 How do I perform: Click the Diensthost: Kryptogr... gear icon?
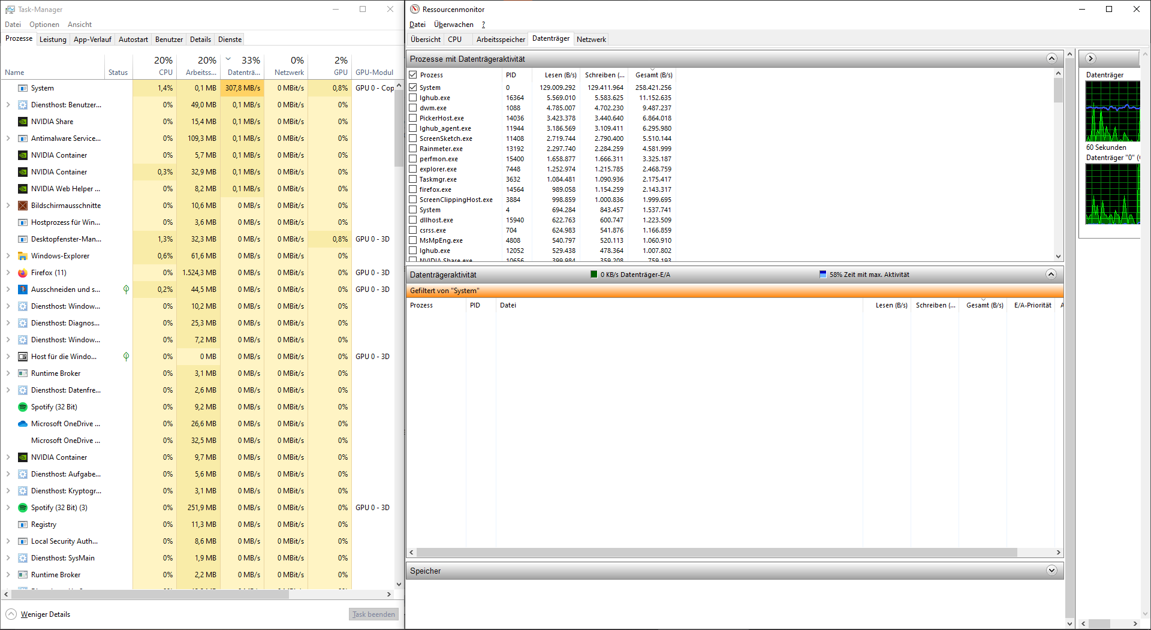[23, 491]
